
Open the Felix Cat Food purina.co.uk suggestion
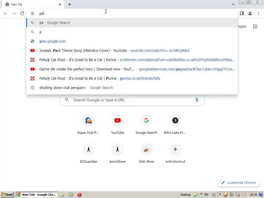tap(132, 78)
